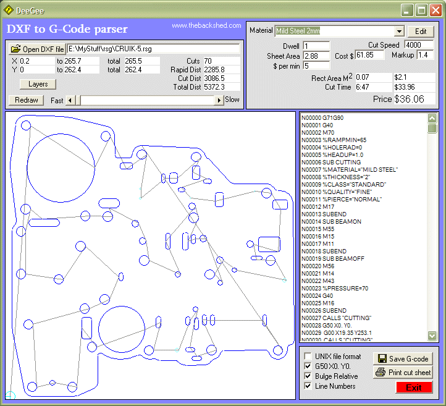Image resolution: width=446 pixels, height=406 pixels.
Task: Click the speed slider left arrow
Action: click(70, 99)
